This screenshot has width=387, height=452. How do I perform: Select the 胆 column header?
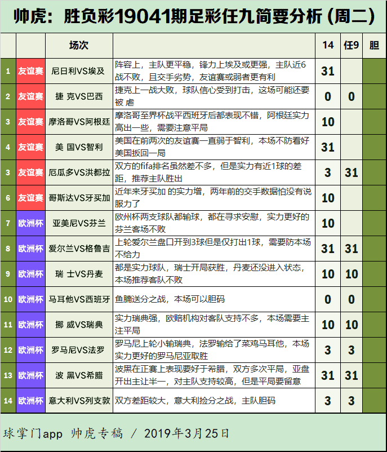point(374,46)
